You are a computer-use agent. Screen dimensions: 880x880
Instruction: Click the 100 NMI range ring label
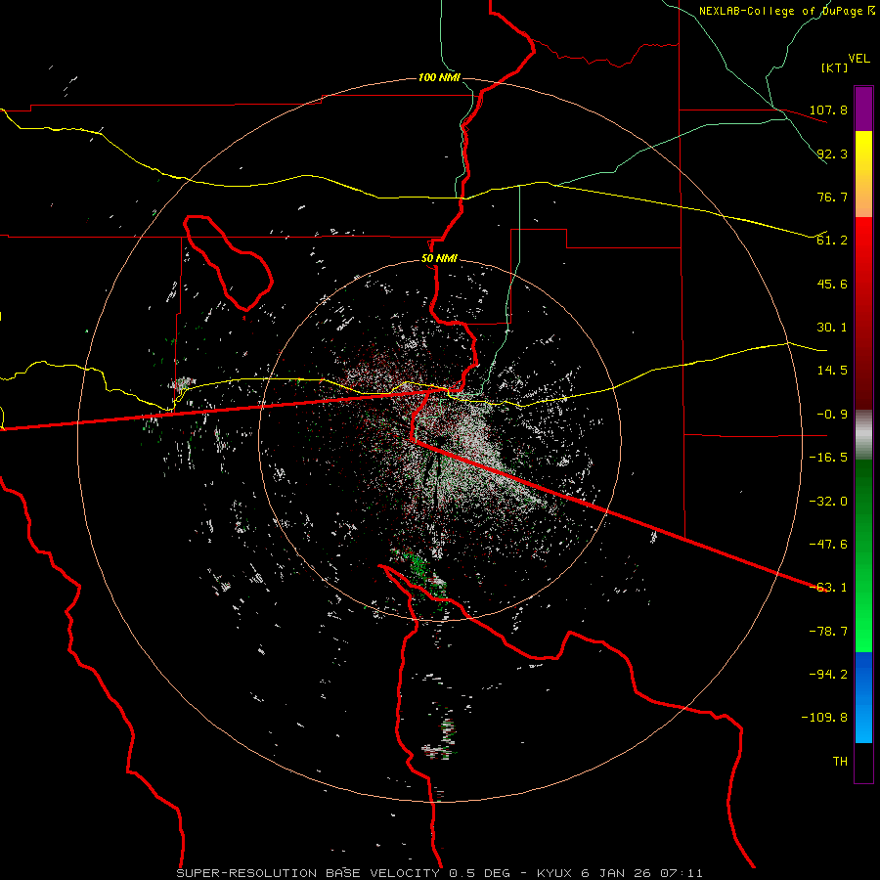pos(439,77)
